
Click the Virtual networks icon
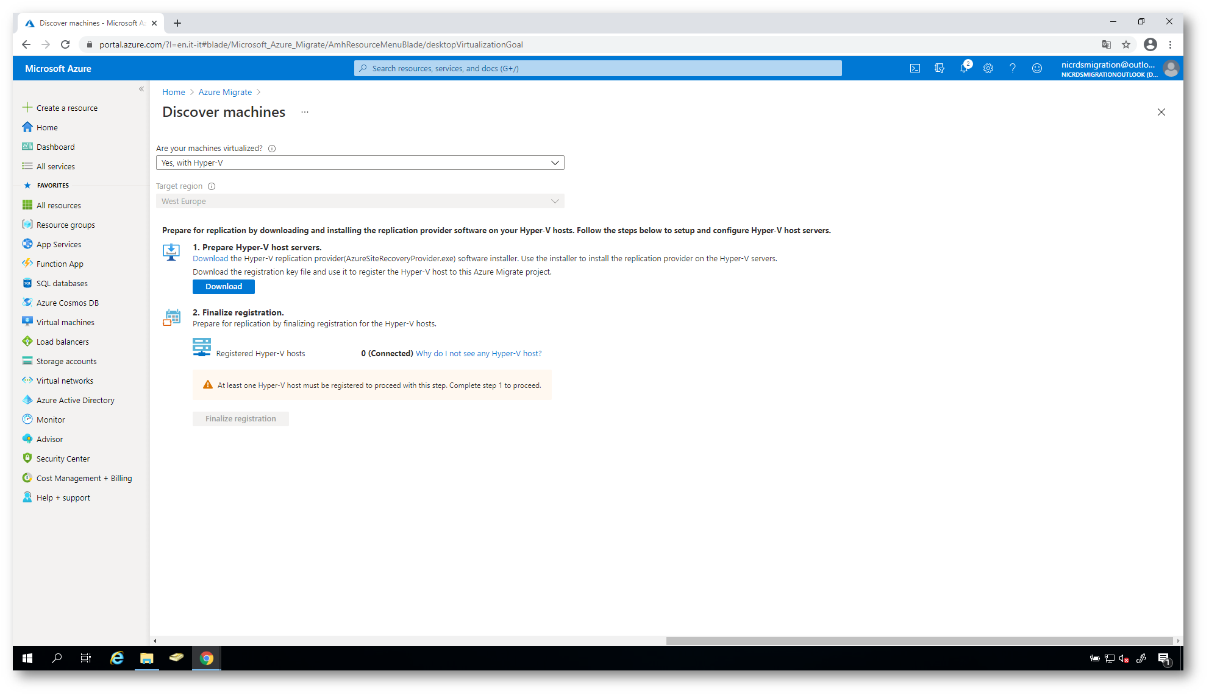click(27, 381)
